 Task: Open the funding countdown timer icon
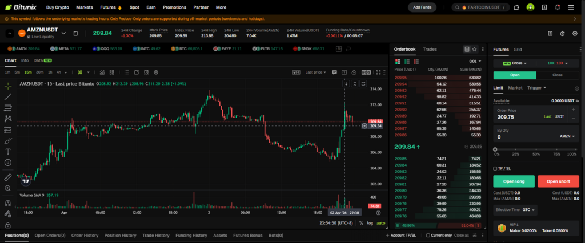pyautogui.click(x=562, y=33)
